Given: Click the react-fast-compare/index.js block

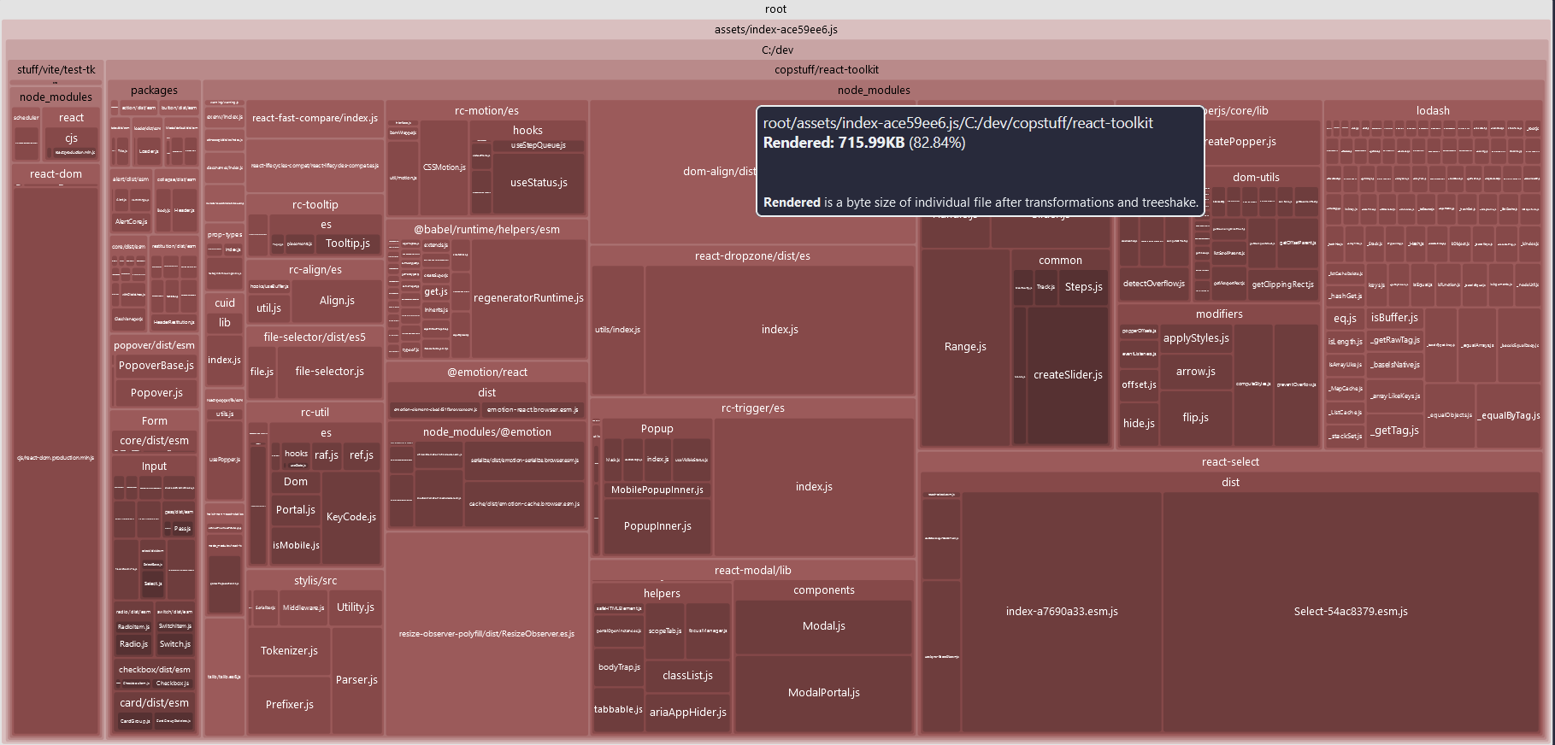Looking at the screenshot, I should (315, 118).
